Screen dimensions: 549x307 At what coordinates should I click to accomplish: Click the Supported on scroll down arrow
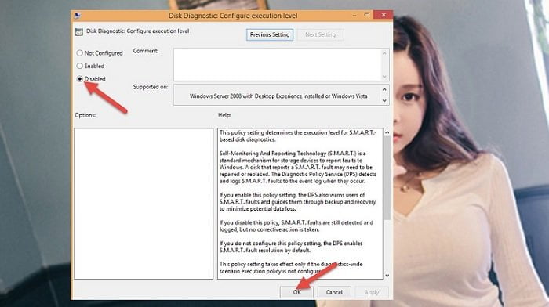point(384,101)
